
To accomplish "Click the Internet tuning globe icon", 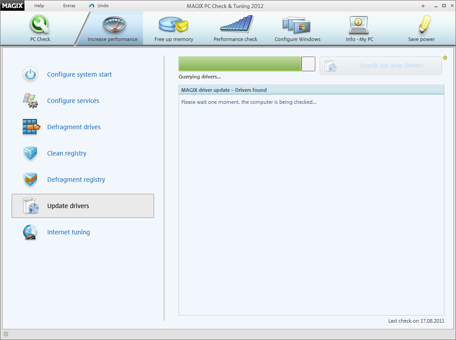I will (x=30, y=232).
